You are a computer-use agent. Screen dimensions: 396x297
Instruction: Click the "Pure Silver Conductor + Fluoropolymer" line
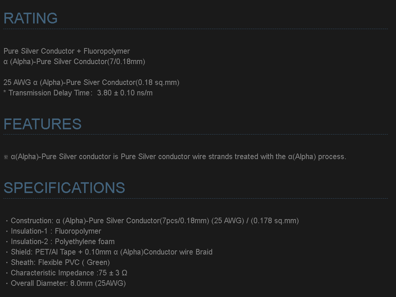click(67, 51)
